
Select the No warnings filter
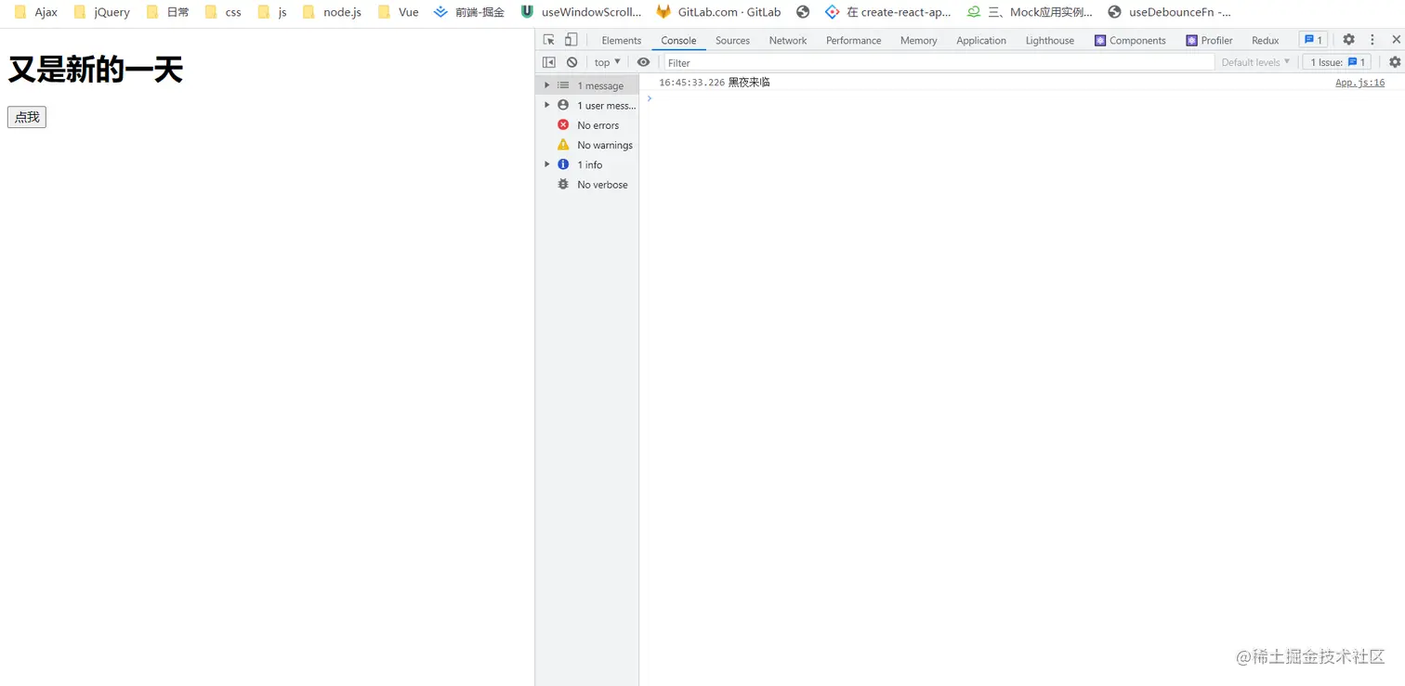point(587,145)
